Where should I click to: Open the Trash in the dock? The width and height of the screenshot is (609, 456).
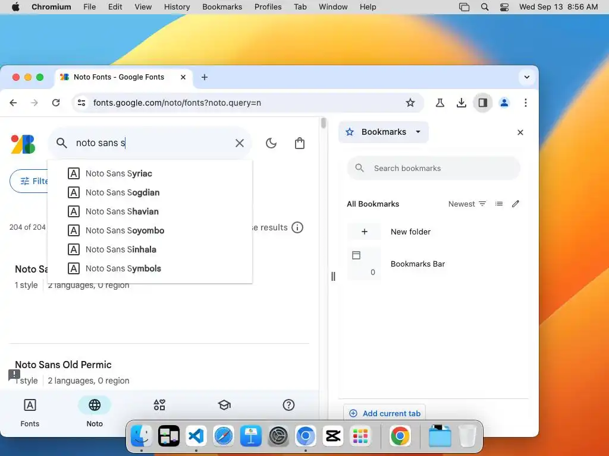[x=467, y=436]
